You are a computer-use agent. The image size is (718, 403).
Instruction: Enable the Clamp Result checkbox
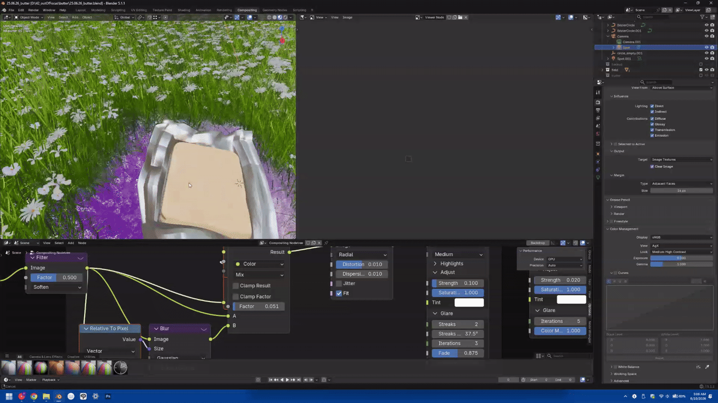click(236, 286)
